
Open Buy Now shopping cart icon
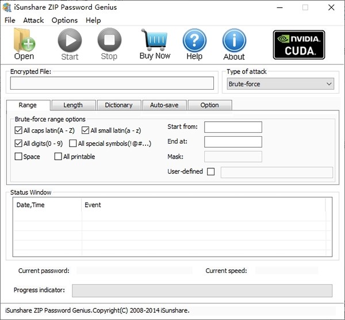(x=155, y=40)
